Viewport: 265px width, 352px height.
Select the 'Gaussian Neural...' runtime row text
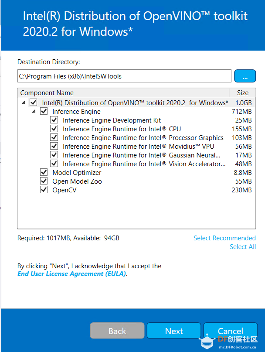142,155
